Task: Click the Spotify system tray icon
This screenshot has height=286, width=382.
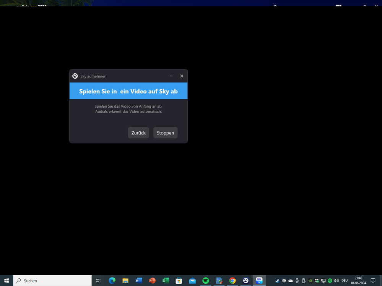Action: point(330,281)
